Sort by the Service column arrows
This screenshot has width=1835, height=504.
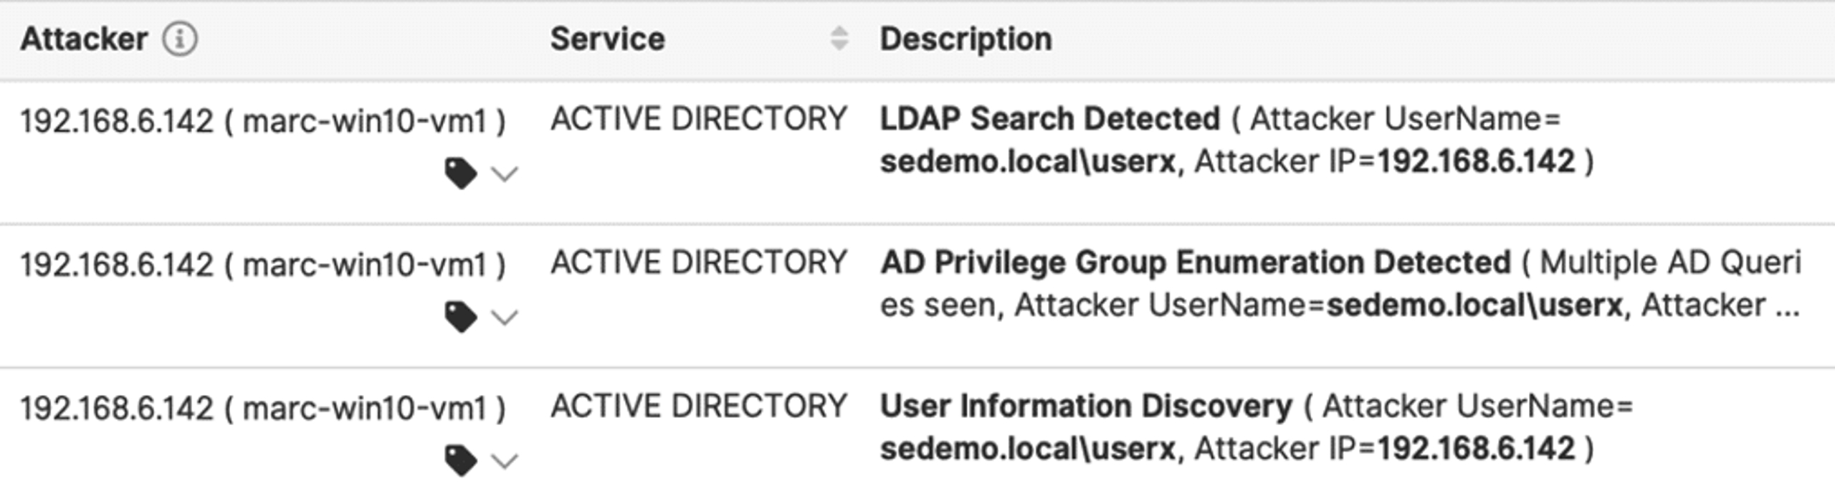click(x=839, y=38)
